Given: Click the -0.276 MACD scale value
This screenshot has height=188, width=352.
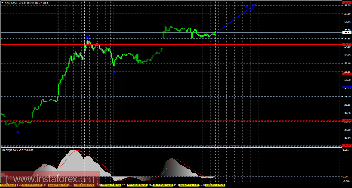Looking at the screenshot, I should click(x=346, y=181).
